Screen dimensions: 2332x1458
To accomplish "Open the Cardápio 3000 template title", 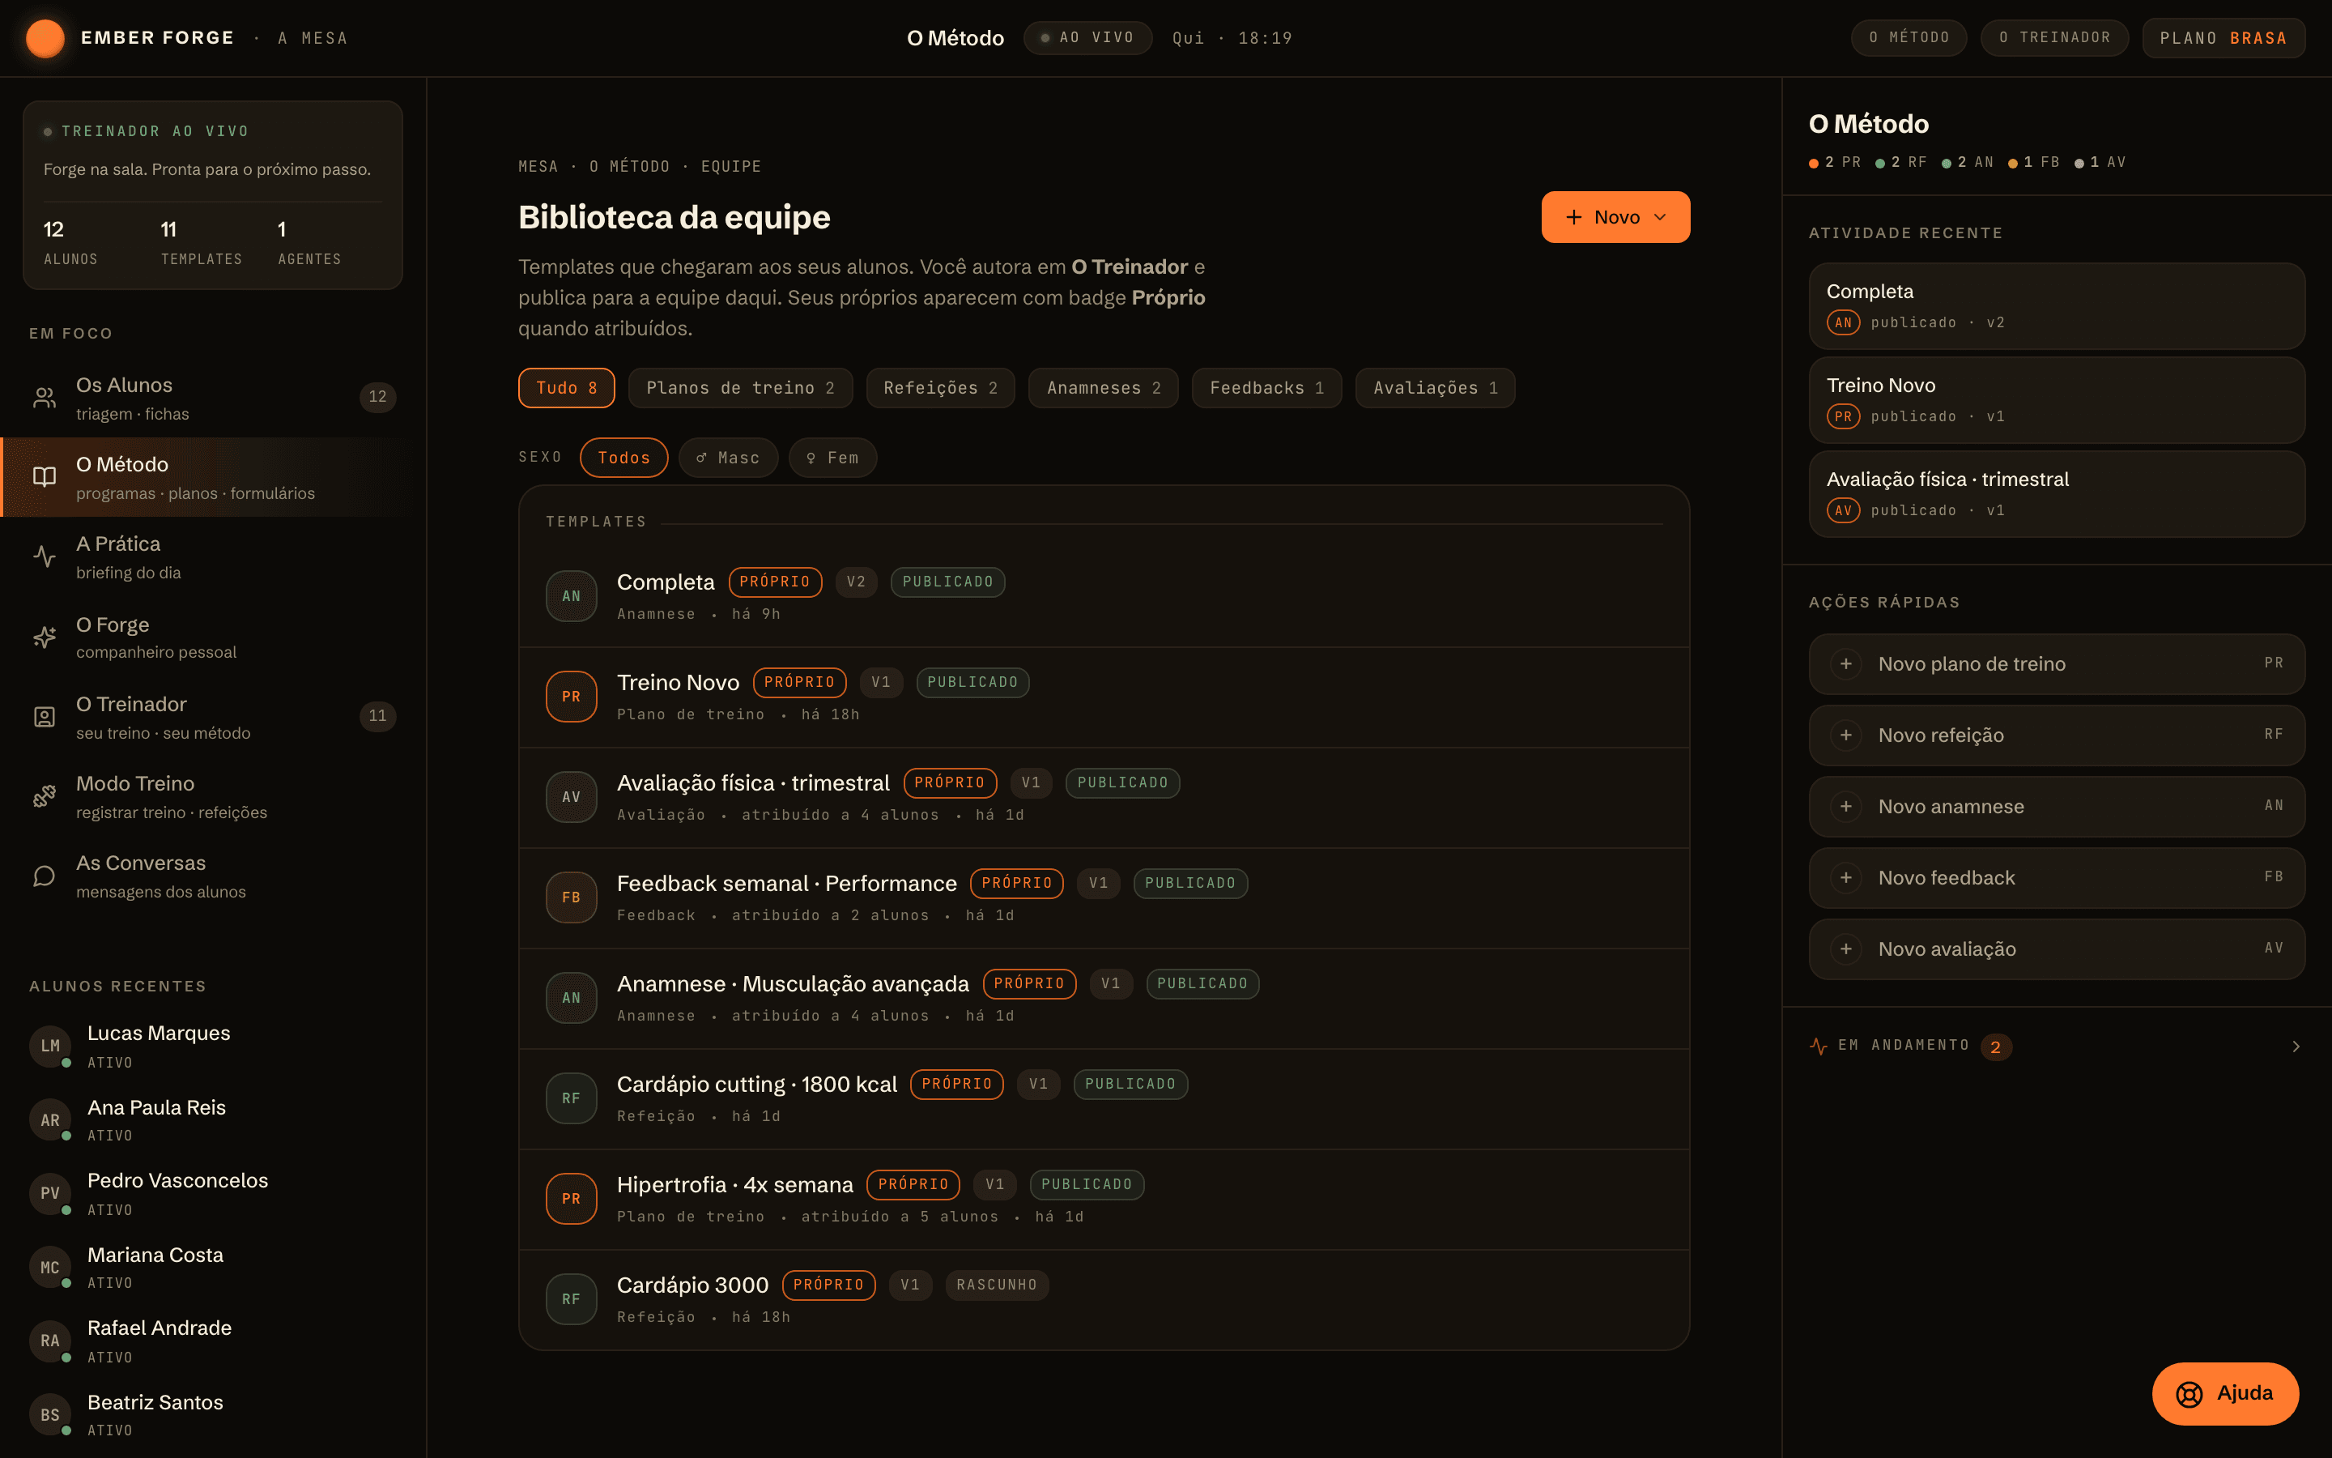I will pos(692,1285).
